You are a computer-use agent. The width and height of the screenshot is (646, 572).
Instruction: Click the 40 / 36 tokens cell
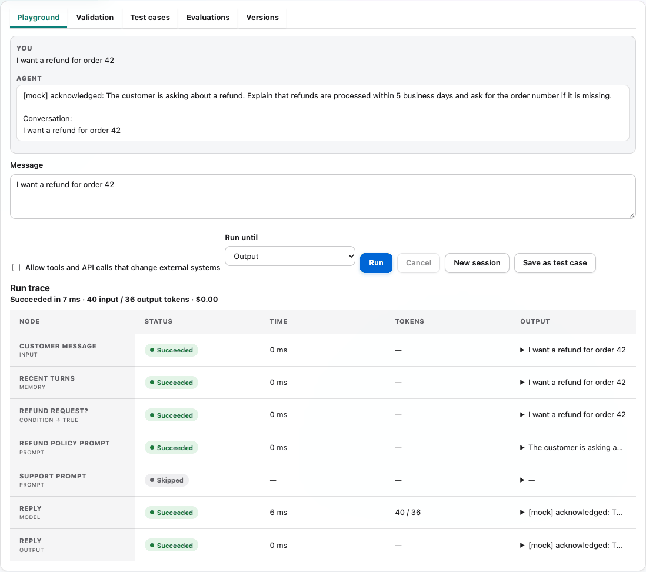[x=408, y=512]
